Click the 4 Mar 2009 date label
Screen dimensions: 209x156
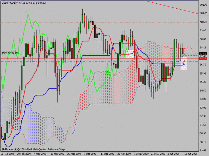pos(40,154)
